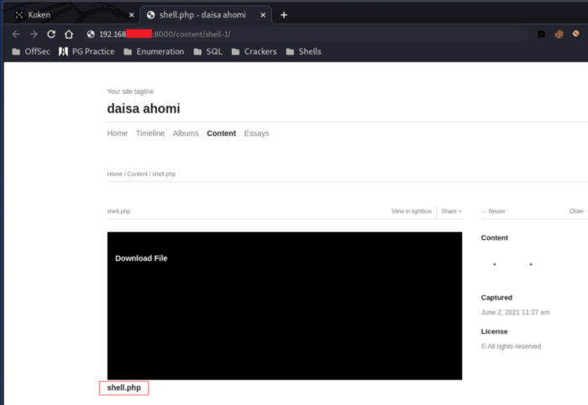Screen dimensions: 588x405
Task: Click View in lightbox link
Action: (x=411, y=211)
